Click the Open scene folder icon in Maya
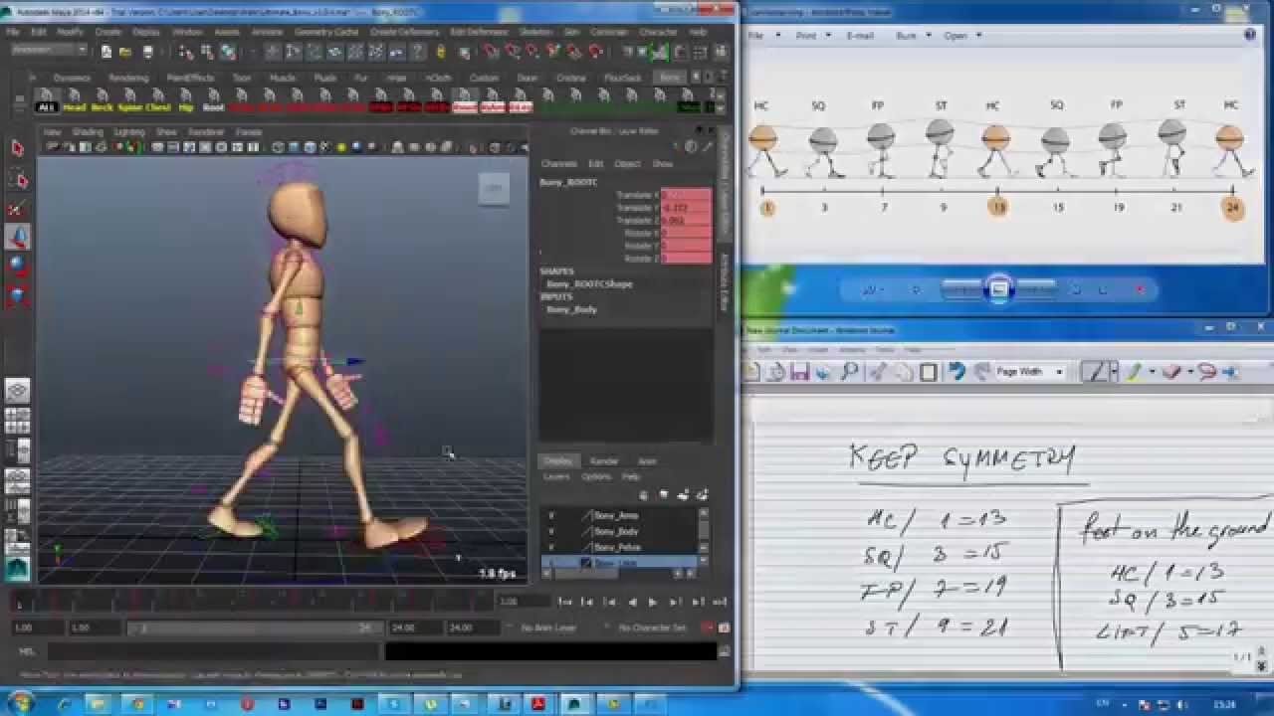 click(125, 52)
